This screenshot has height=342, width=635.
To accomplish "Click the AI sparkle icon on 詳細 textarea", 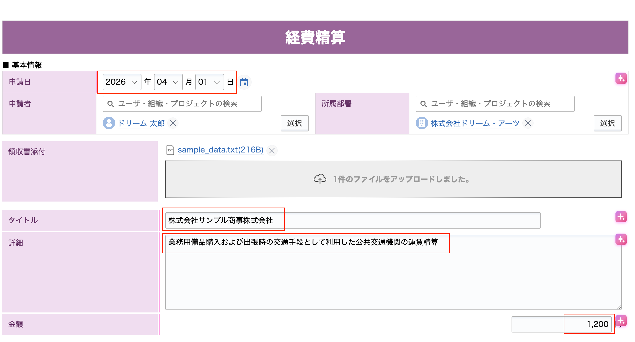I will (x=621, y=239).
